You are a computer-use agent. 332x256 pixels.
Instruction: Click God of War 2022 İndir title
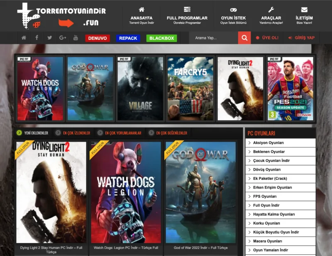point(201,248)
